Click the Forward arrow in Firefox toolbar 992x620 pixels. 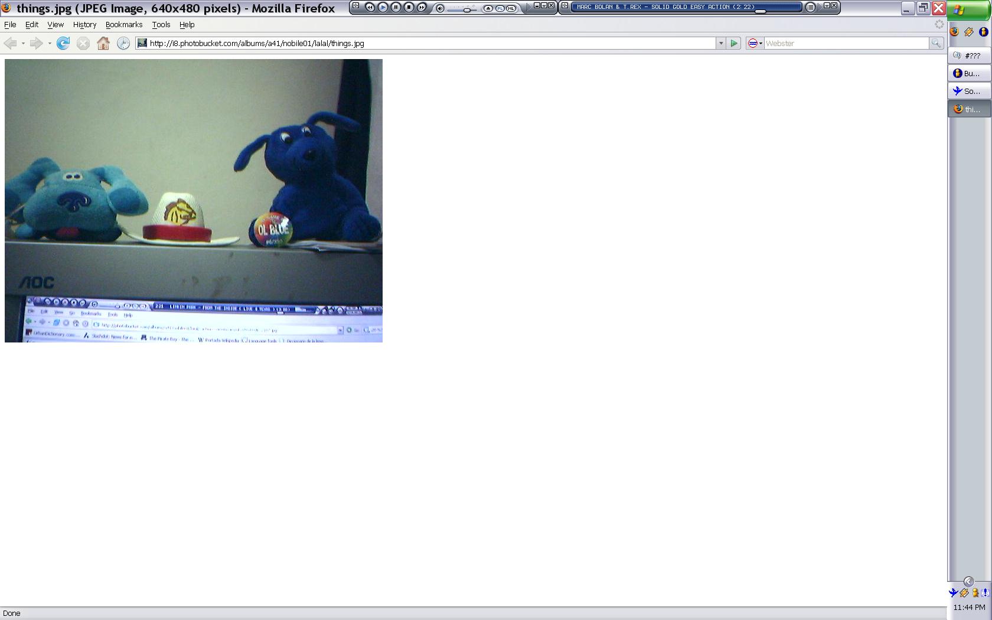pos(35,43)
